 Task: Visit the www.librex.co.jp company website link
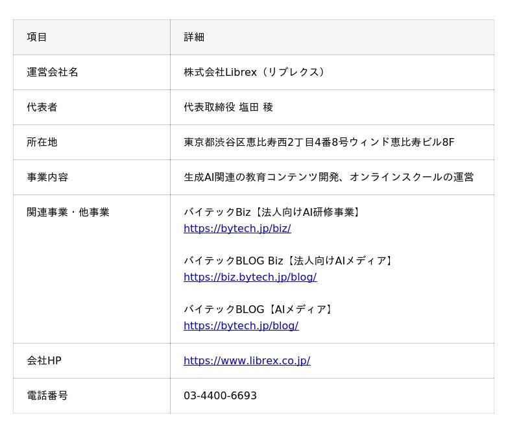coord(247,360)
